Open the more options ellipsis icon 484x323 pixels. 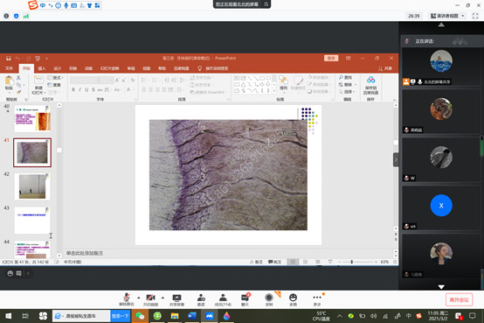click(x=317, y=298)
